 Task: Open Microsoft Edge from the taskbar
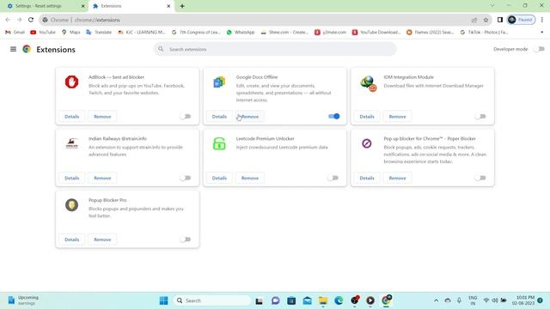click(339, 300)
